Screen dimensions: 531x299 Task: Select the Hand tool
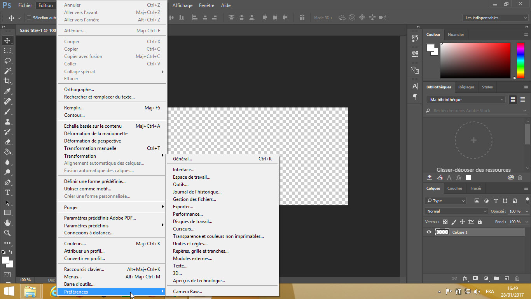(x=7, y=223)
